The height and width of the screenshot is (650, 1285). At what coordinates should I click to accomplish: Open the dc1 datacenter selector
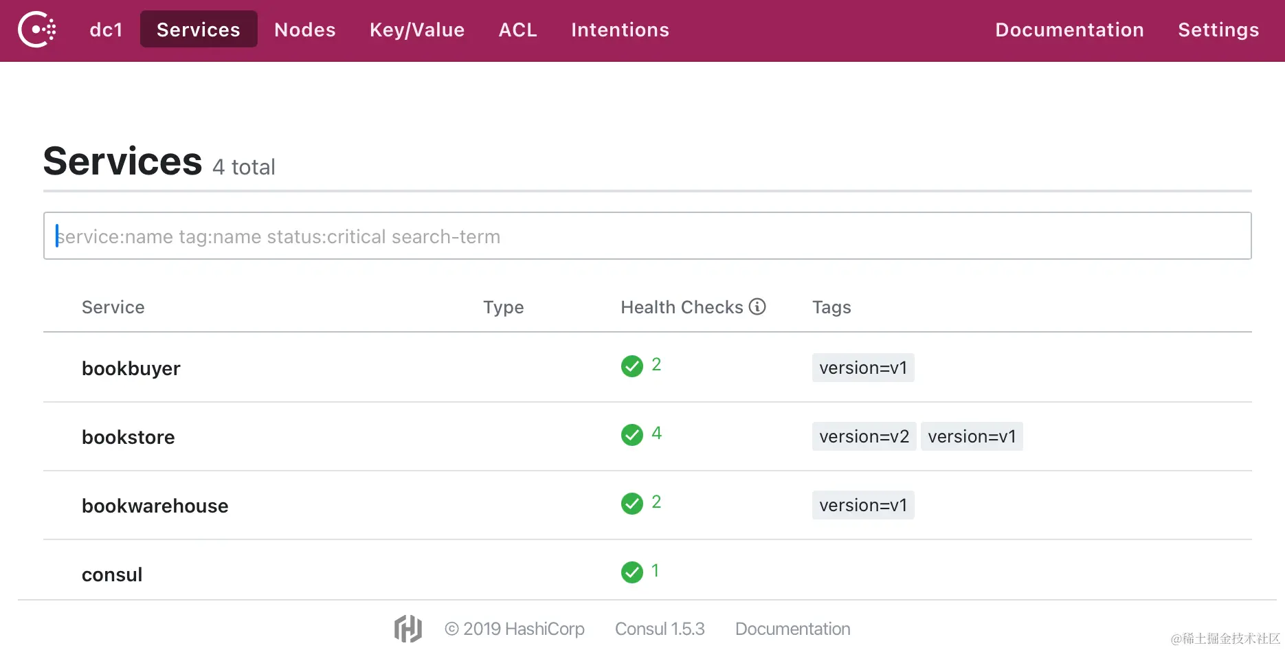(106, 30)
